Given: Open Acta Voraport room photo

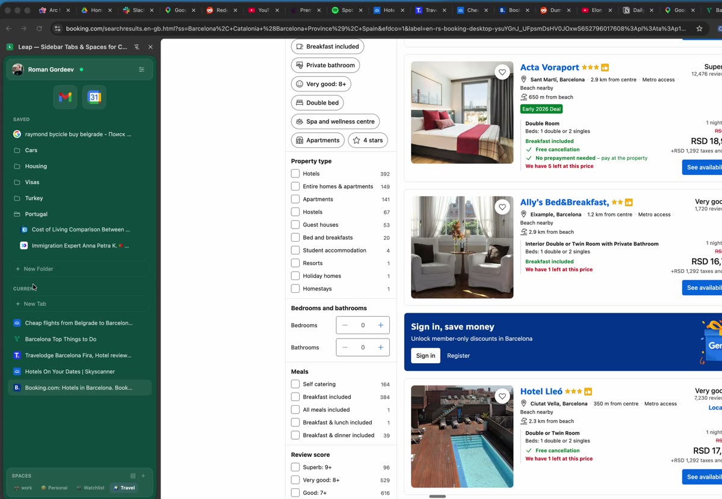Looking at the screenshot, I should coord(462,112).
